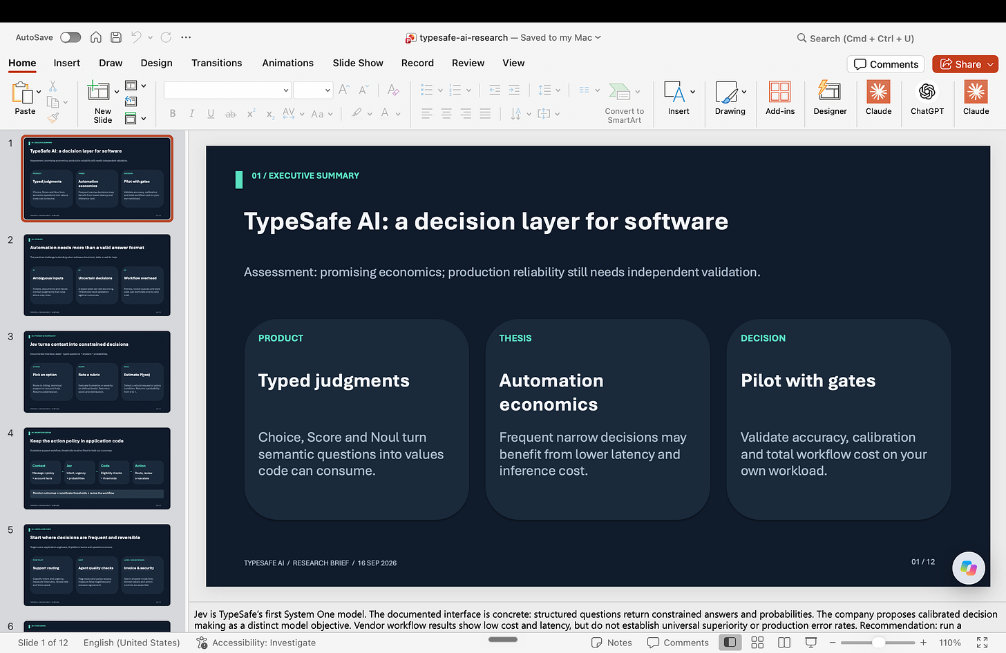
Task: Open the font size dropdown
Action: (328, 90)
